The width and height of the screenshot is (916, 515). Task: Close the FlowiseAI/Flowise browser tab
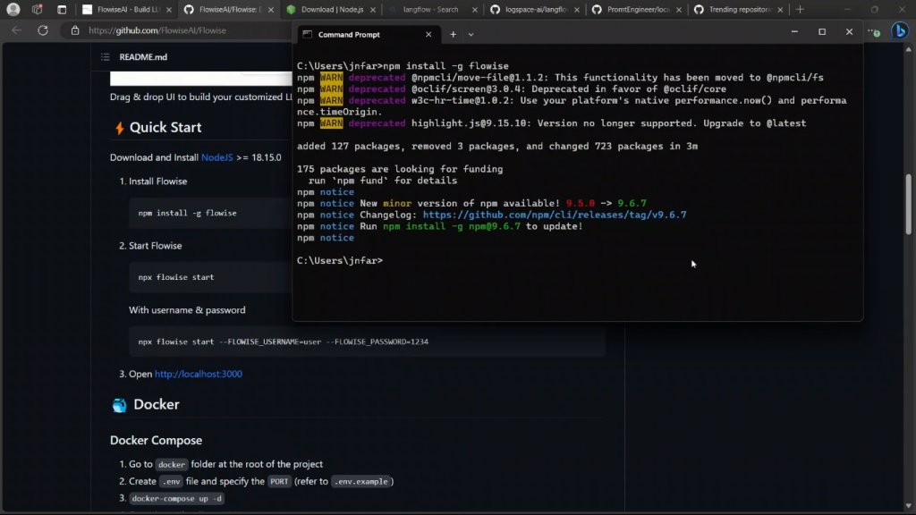[271, 10]
